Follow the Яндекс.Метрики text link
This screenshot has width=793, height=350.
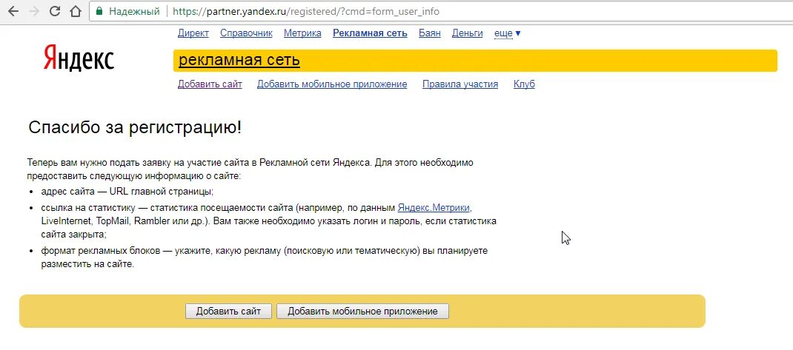(435, 207)
